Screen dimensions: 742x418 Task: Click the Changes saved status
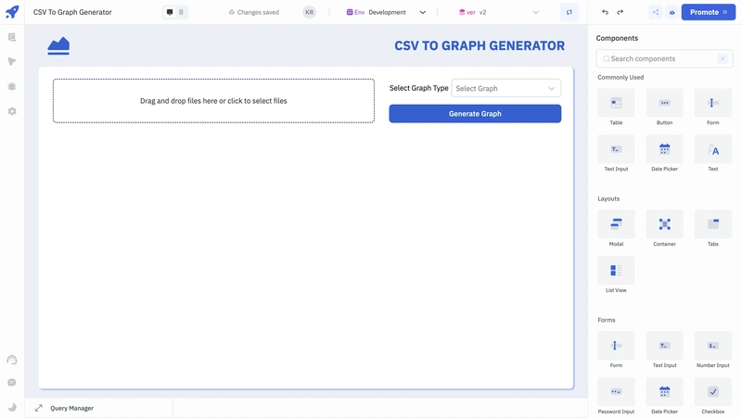[253, 12]
